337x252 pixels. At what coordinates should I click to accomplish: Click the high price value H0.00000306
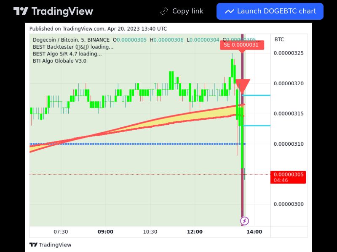(166, 40)
